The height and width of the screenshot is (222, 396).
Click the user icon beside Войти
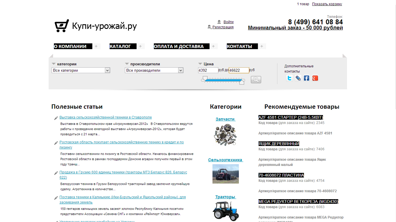click(219, 22)
